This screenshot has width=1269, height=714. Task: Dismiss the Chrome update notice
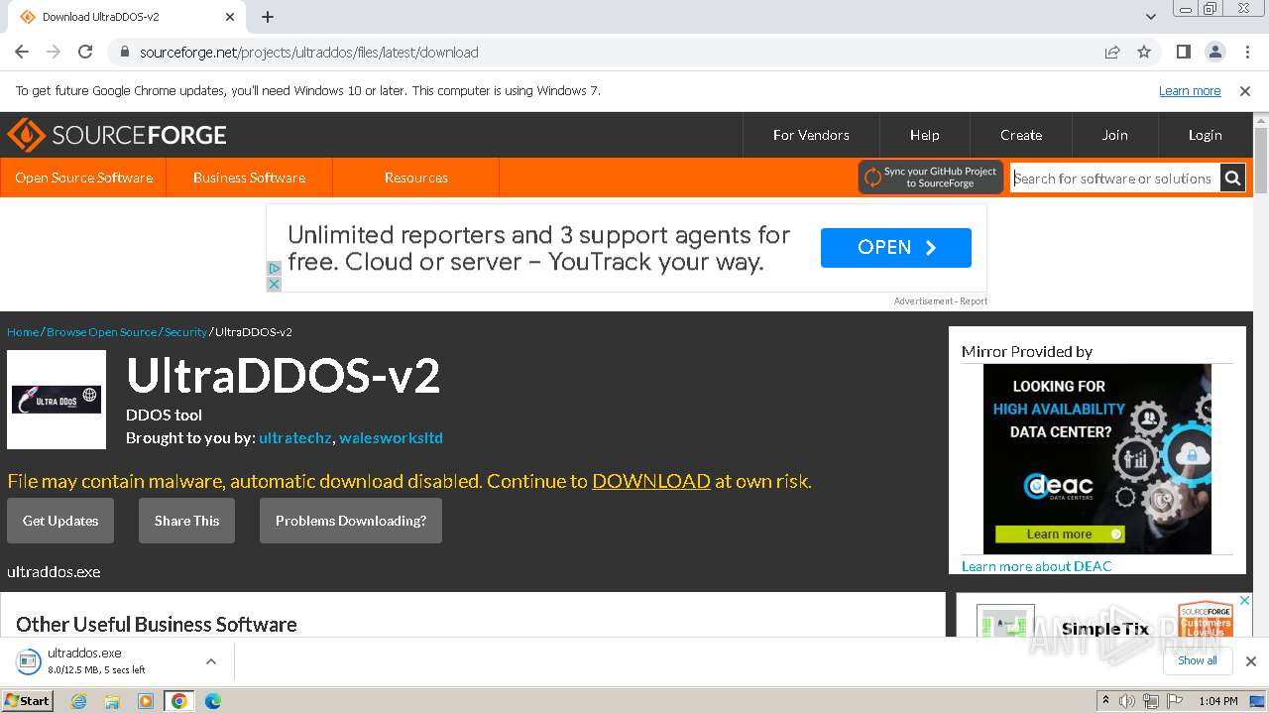click(1245, 91)
